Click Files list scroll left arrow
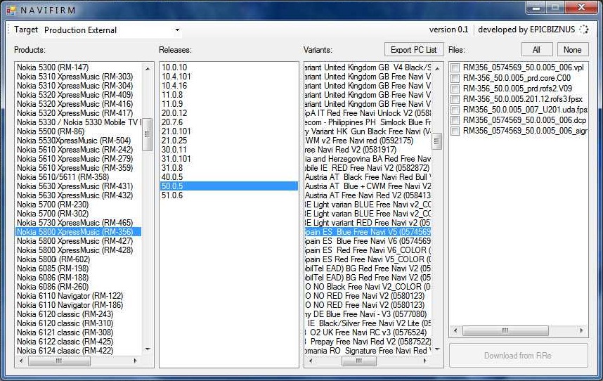 pyautogui.click(x=455, y=330)
